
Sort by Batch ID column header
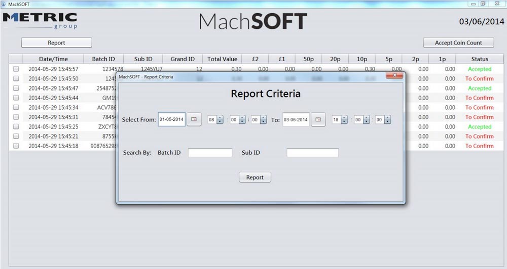coord(103,59)
